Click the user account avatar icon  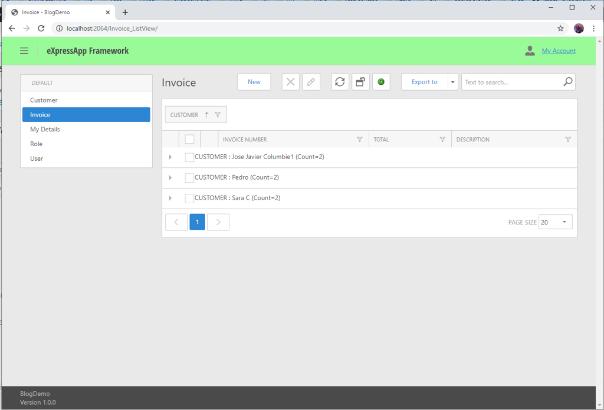[x=529, y=51]
